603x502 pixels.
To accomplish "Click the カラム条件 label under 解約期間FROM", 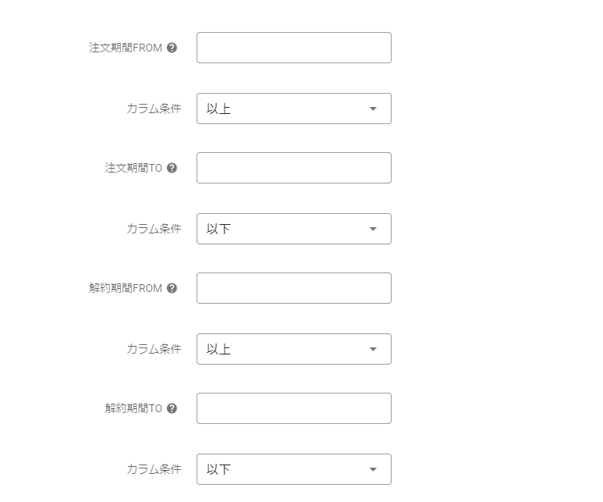I will coord(154,349).
